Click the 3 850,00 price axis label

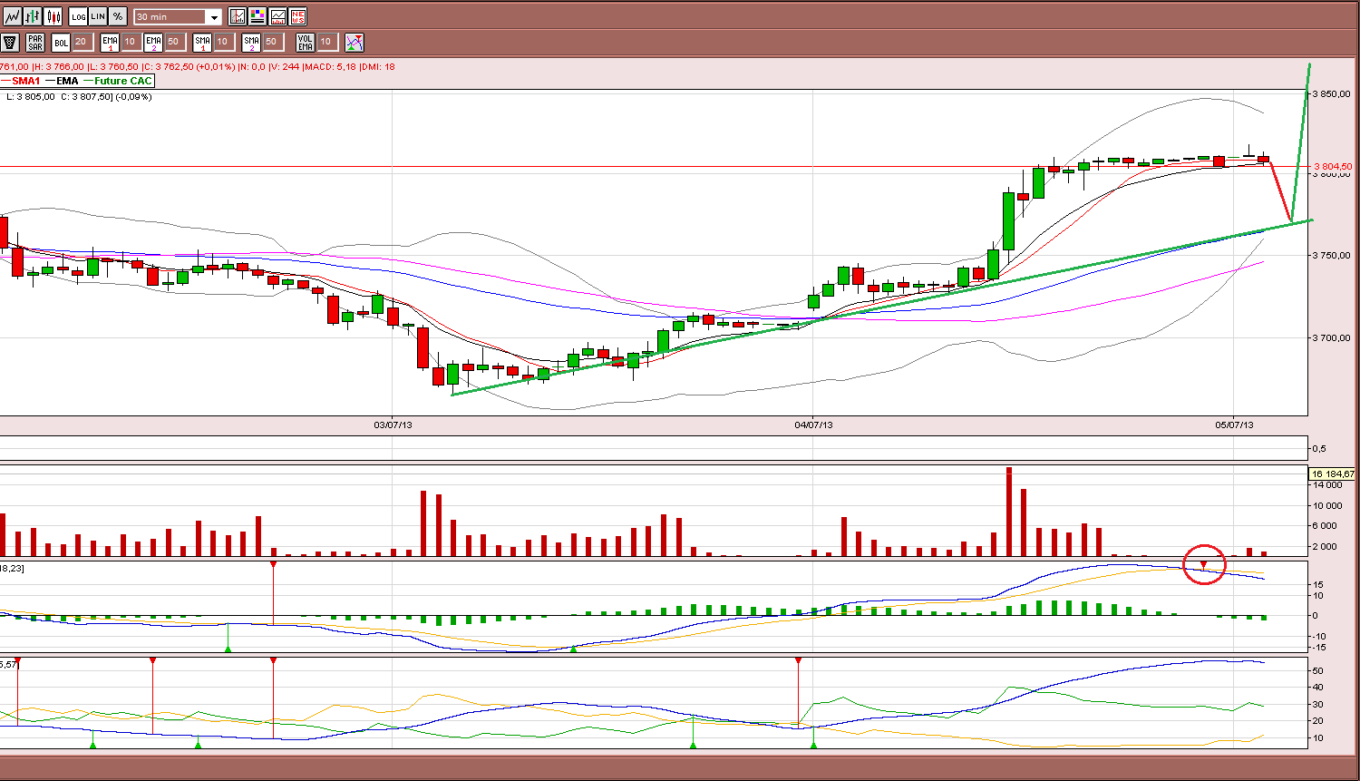point(1333,94)
